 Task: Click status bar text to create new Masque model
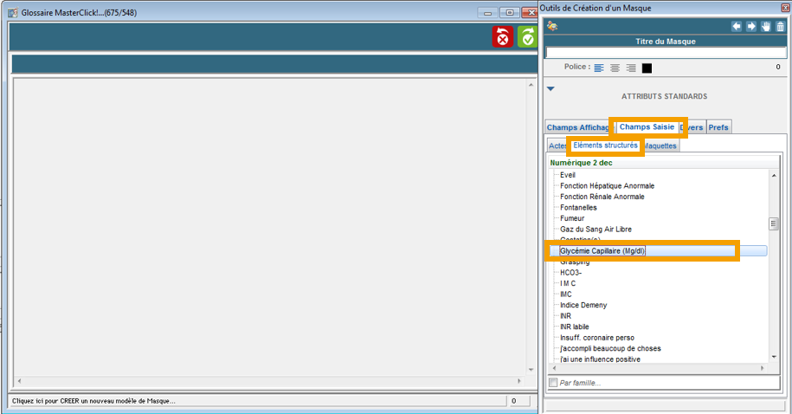(93, 401)
